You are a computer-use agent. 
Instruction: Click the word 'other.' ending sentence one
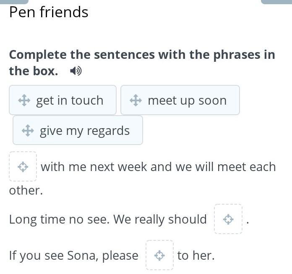tap(26, 190)
